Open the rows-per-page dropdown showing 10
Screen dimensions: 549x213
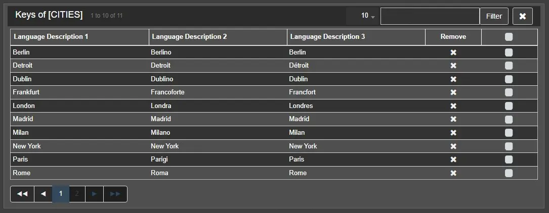[368, 16]
